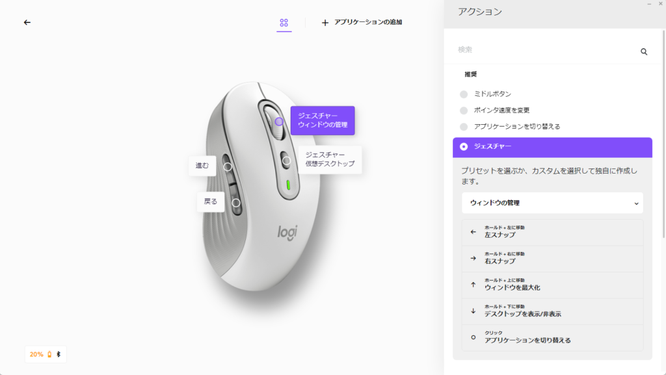Viewport: 666px width, 375px height.
Task: Click the Bluetooth connection icon
Action: click(59, 354)
